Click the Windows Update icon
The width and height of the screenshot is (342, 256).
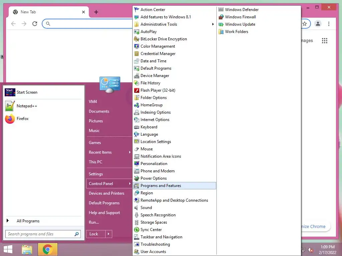click(x=221, y=24)
